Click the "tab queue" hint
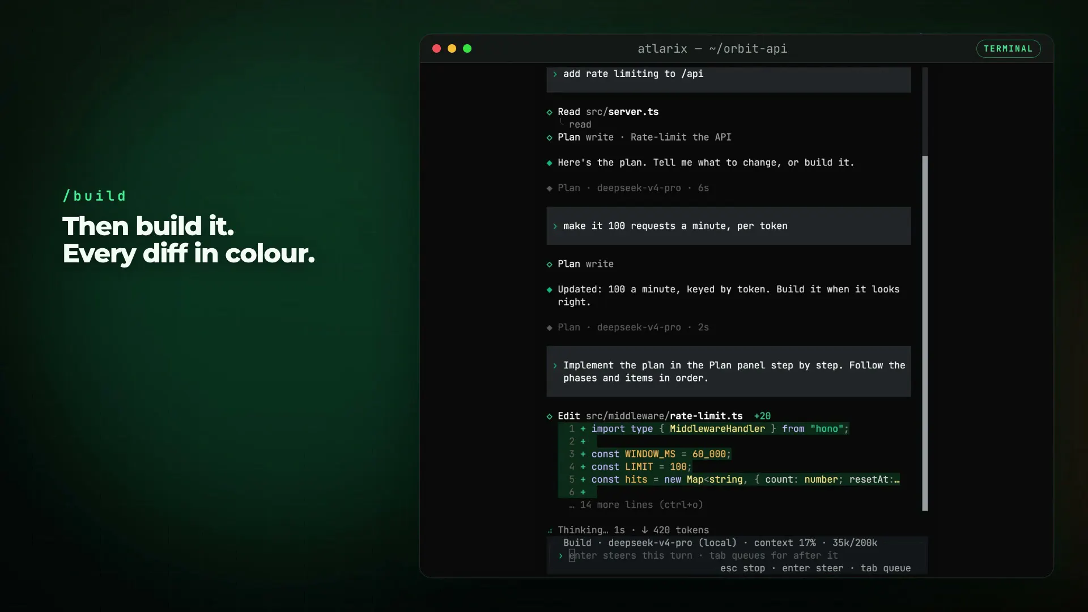 (886, 568)
